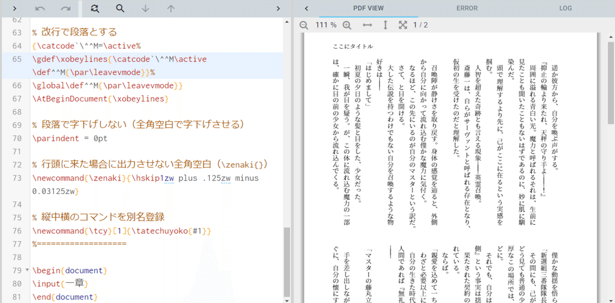Click the \end{document} line

pyautogui.click(x=64, y=297)
